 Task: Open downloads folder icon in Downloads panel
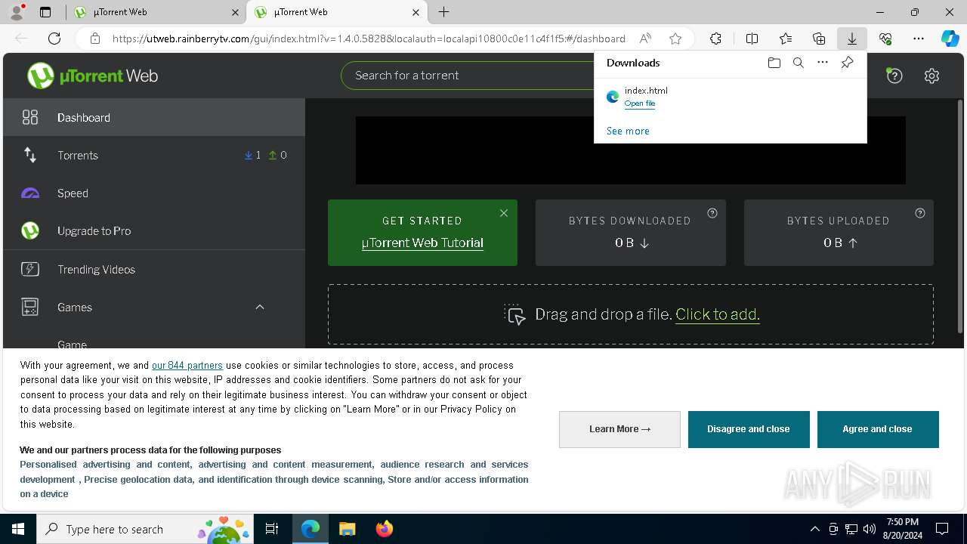click(774, 63)
